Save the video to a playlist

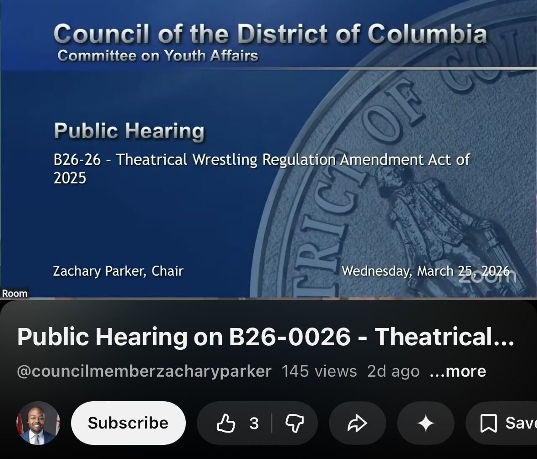(501, 423)
